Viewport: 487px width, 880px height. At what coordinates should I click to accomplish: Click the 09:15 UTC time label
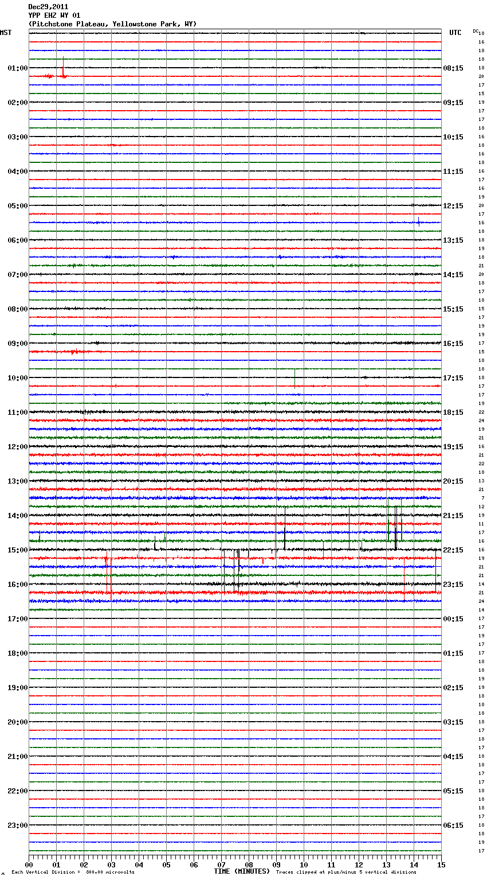pos(453,103)
